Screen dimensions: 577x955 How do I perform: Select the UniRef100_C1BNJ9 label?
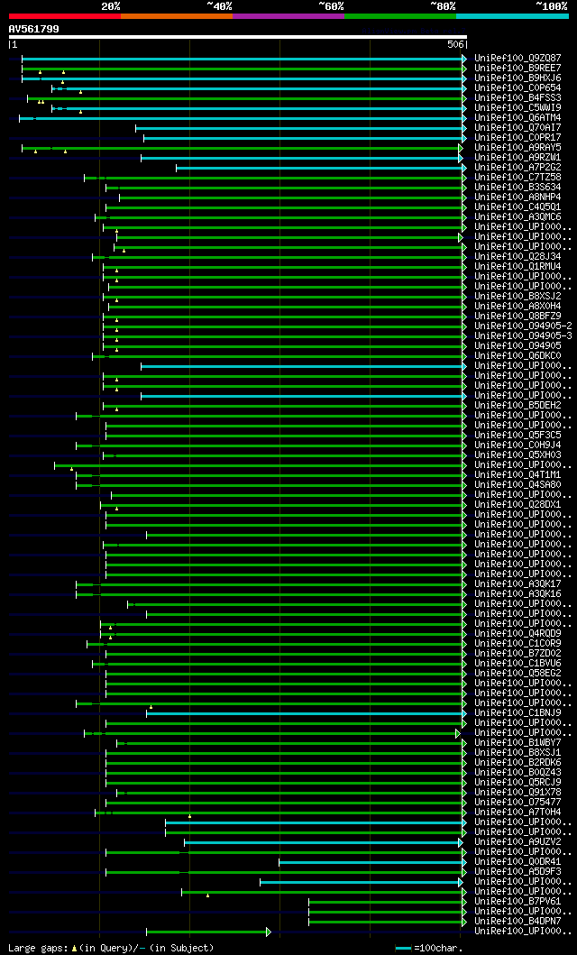click(x=518, y=713)
